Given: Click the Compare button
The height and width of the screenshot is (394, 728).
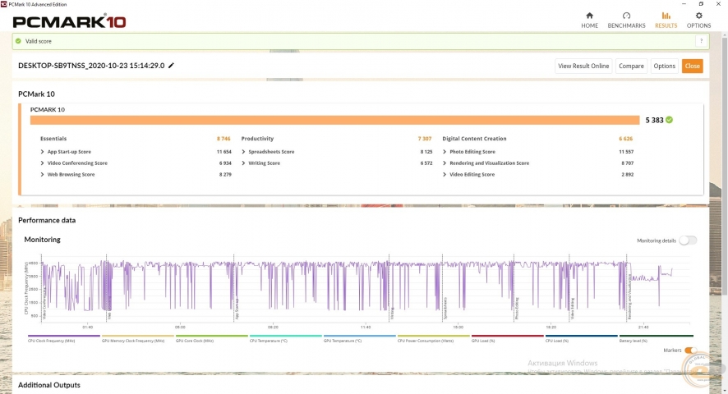Looking at the screenshot, I should pos(631,66).
